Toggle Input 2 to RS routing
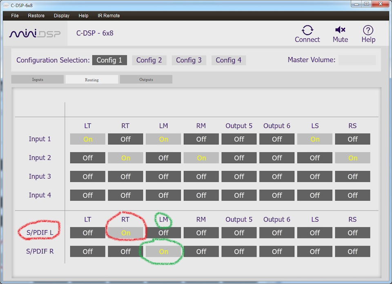This screenshot has height=284, width=392. pos(352,158)
